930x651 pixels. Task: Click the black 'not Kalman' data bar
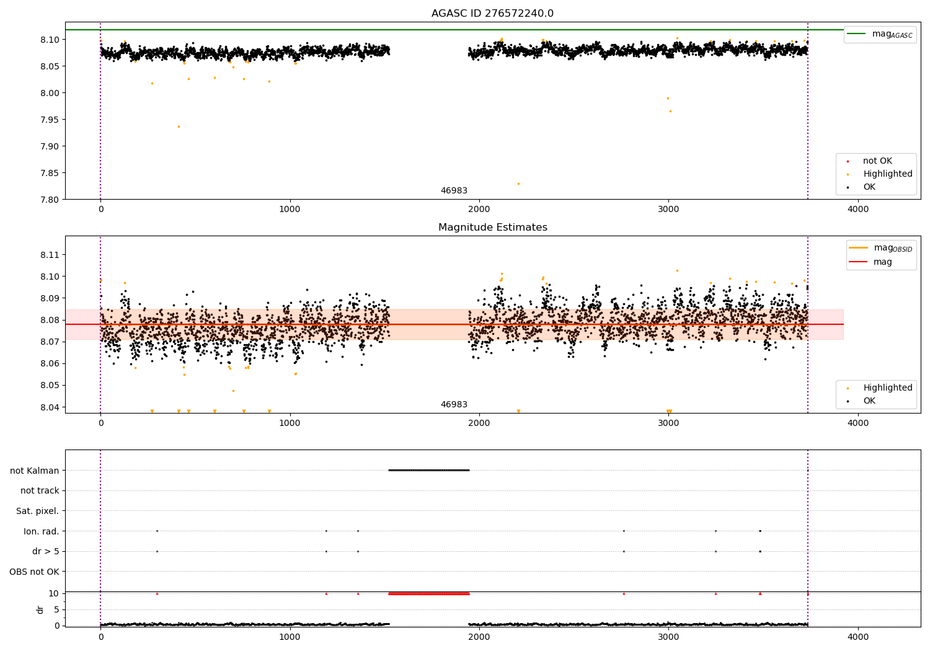click(429, 471)
